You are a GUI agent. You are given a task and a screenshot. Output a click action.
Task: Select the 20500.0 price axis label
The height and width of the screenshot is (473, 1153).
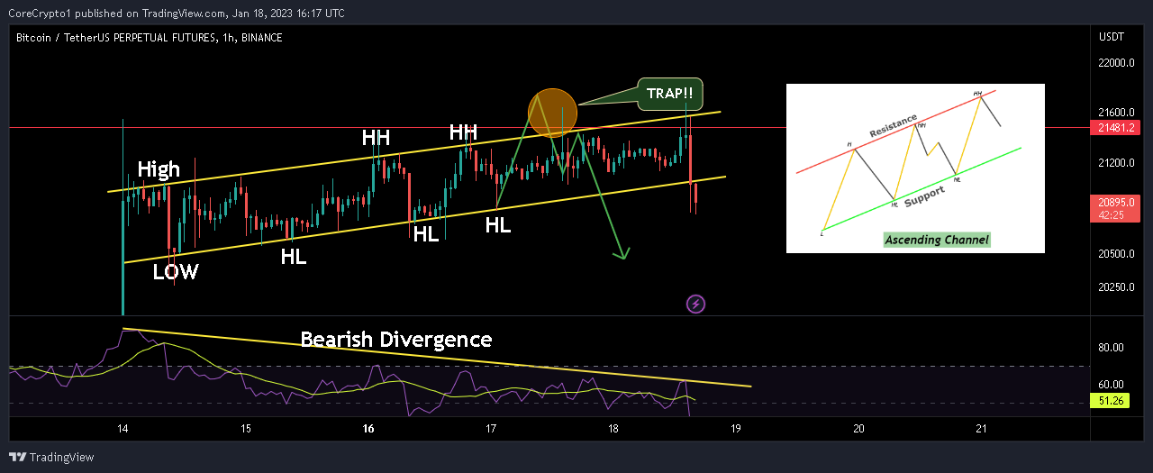pos(1115,254)
